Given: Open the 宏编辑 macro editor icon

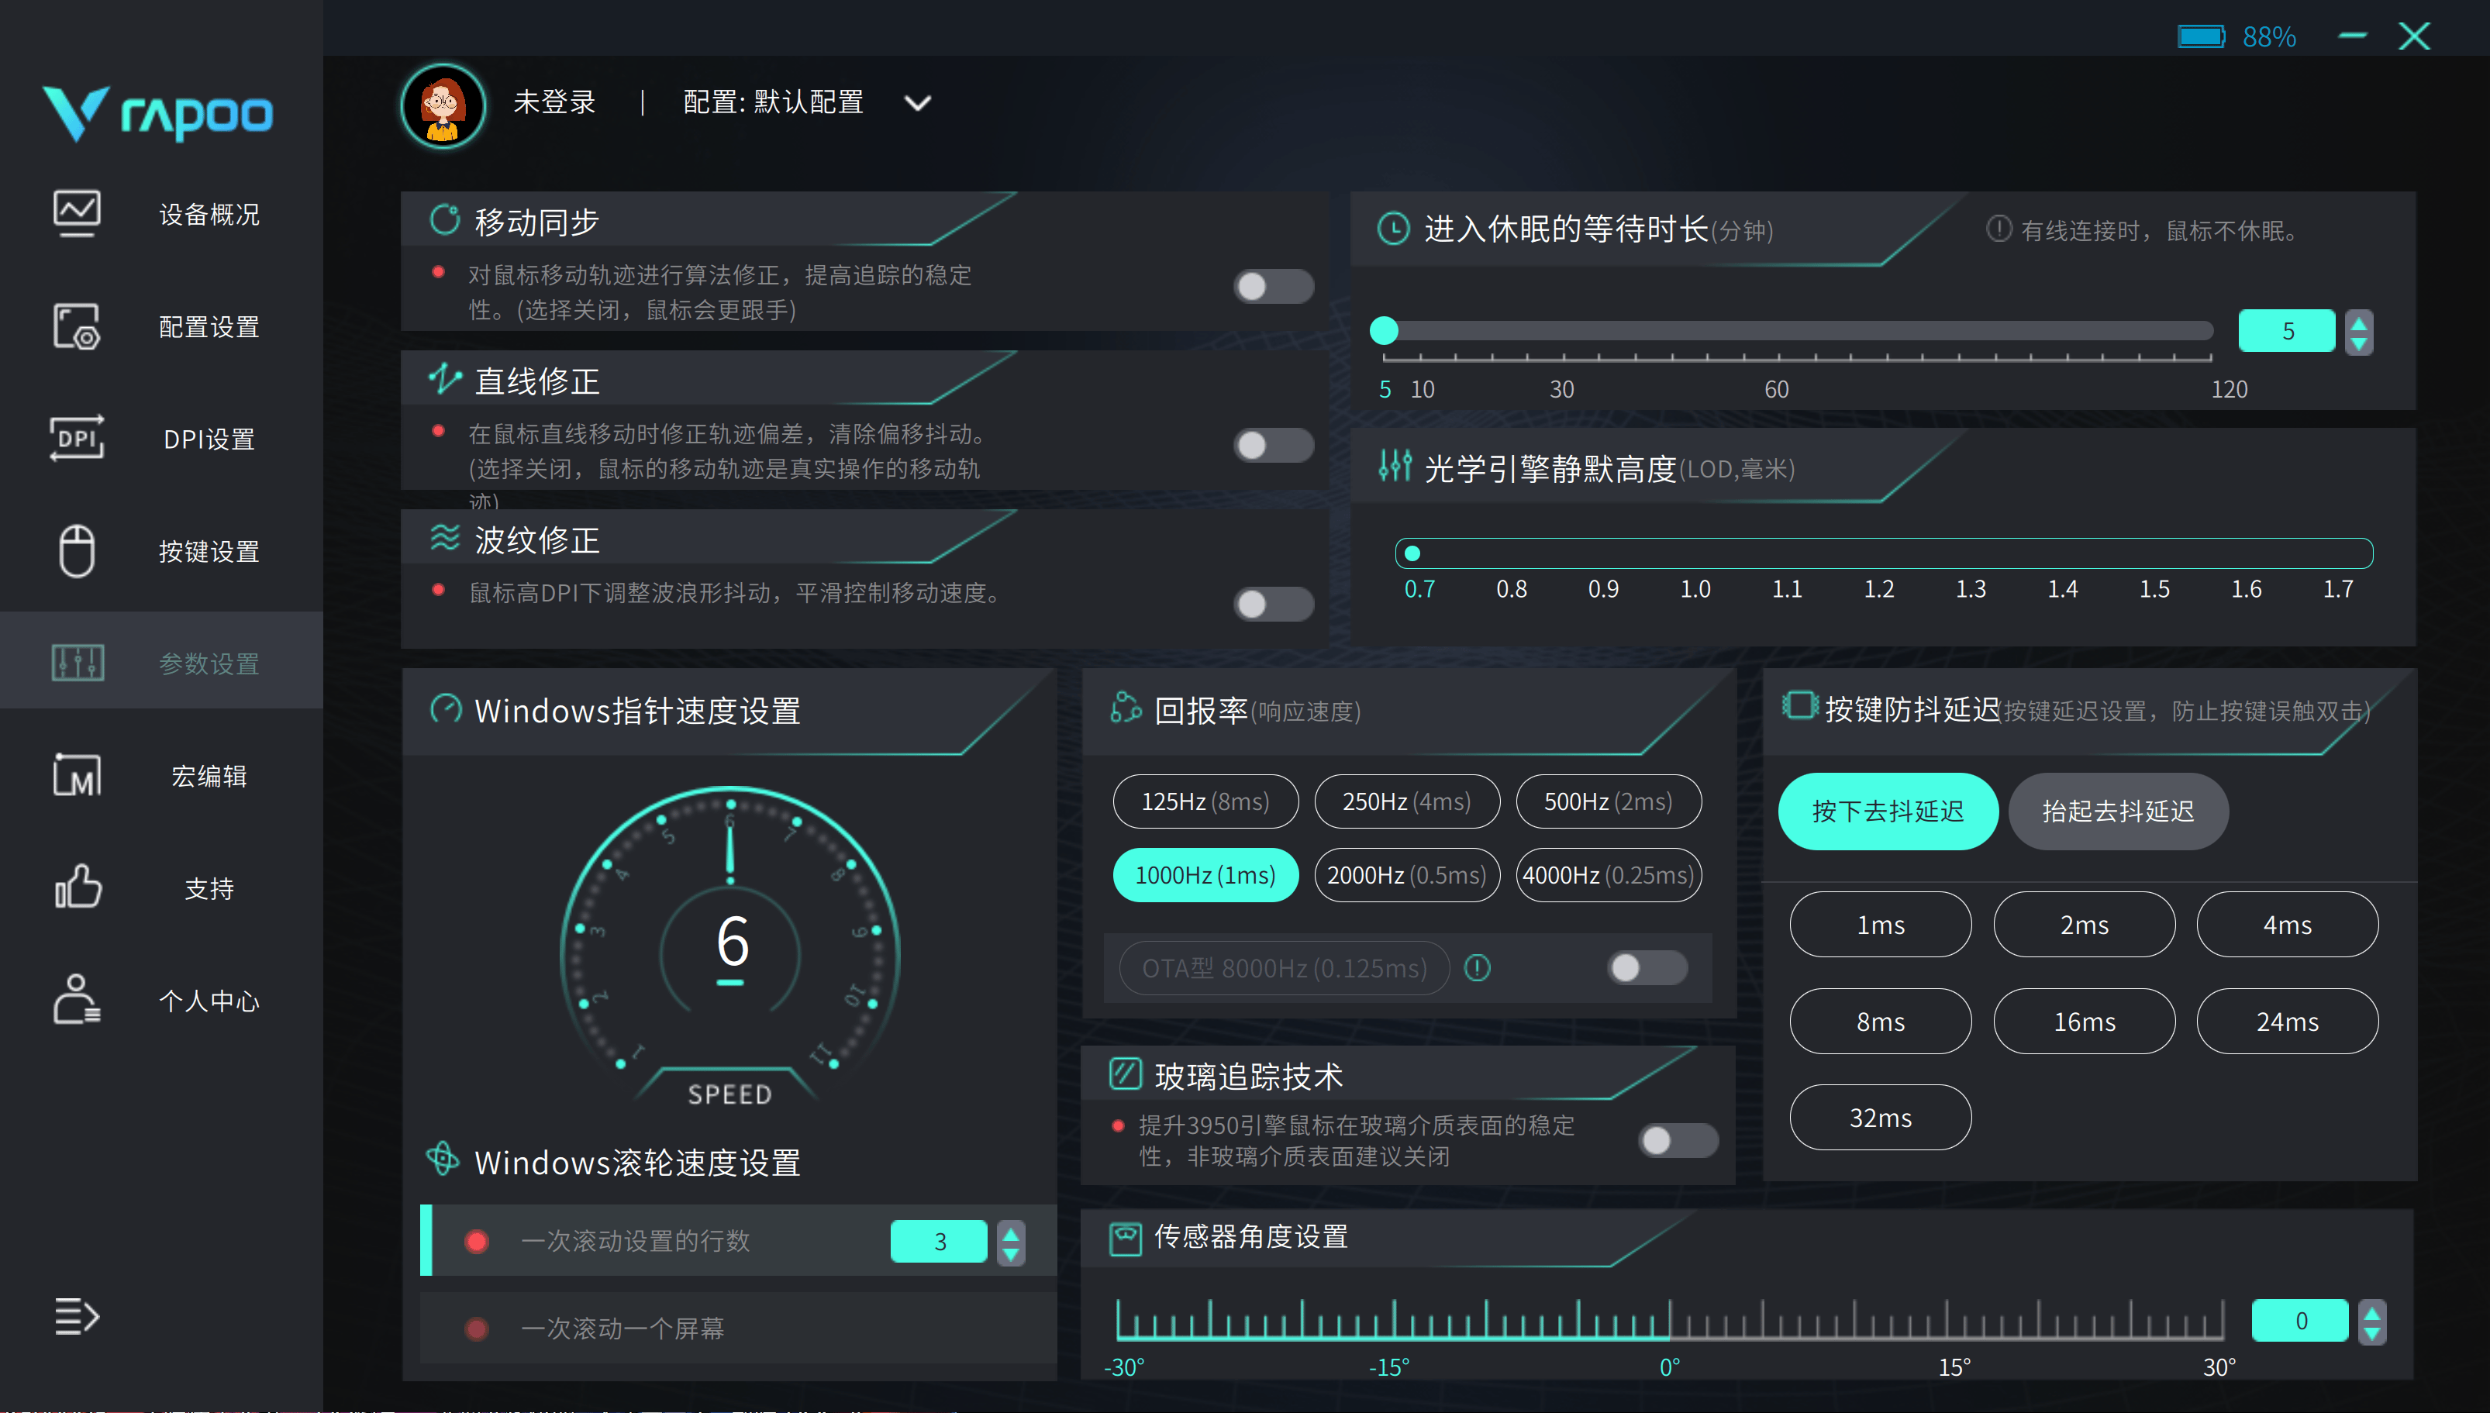Looking at the screenshot, I should pyautogui.click(x=77, y=775).
